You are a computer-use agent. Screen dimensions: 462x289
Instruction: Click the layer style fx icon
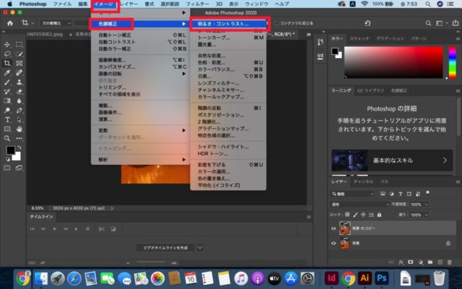(x=401, y=262)
